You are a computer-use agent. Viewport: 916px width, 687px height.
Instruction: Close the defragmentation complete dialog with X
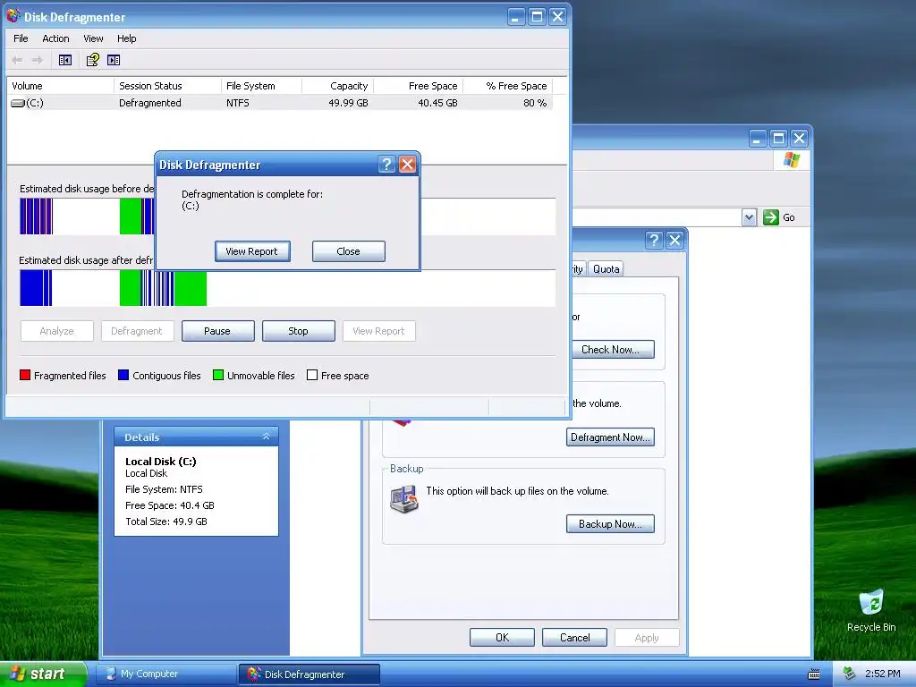[x=407, y=165]
